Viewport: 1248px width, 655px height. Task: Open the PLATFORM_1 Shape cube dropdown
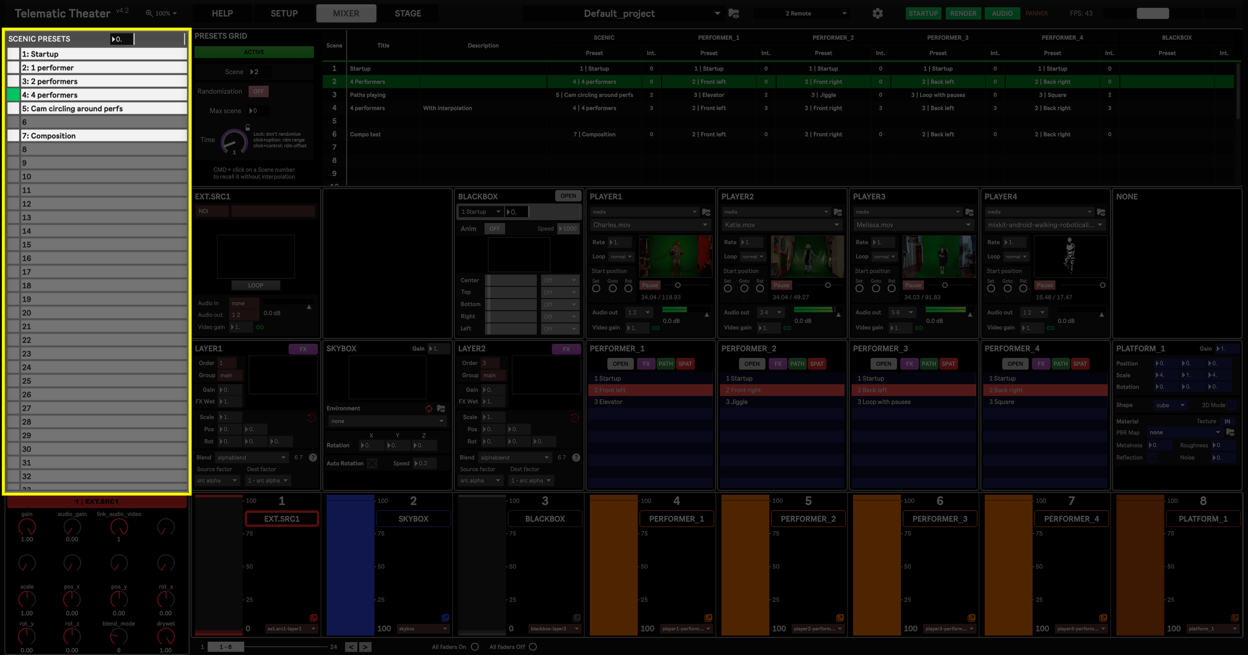pos(1170,405)
